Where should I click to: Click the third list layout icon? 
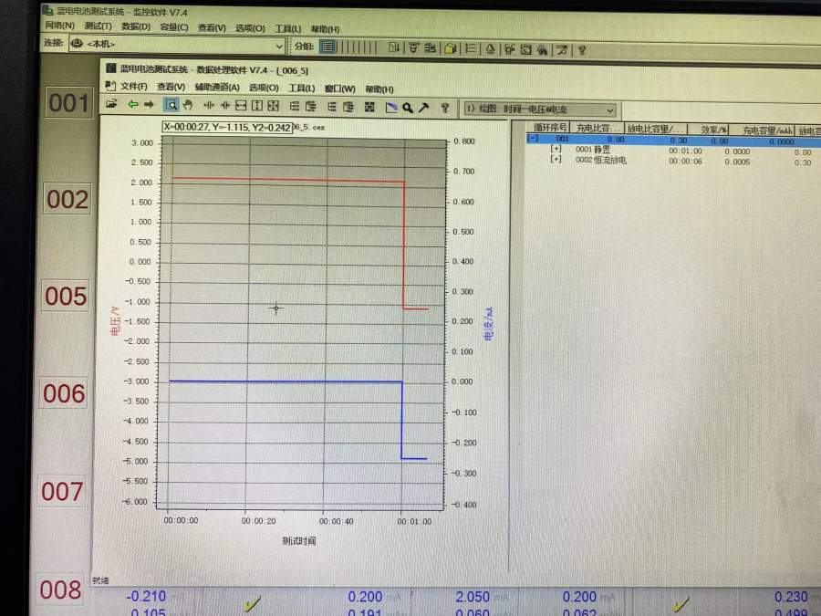click(331, 107)
